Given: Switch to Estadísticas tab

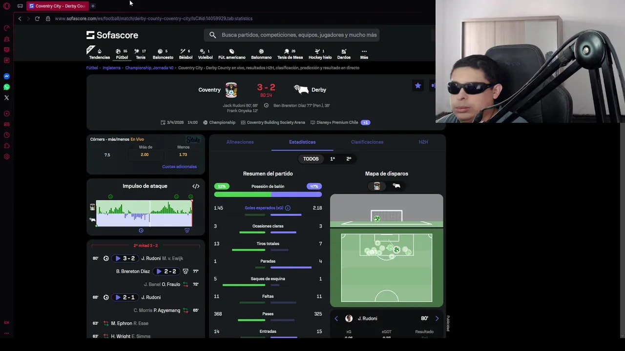Looking at the screenshot, I should click(x=302, y=142).
